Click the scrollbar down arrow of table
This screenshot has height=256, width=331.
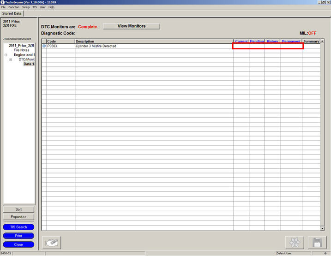coord(322,228)
